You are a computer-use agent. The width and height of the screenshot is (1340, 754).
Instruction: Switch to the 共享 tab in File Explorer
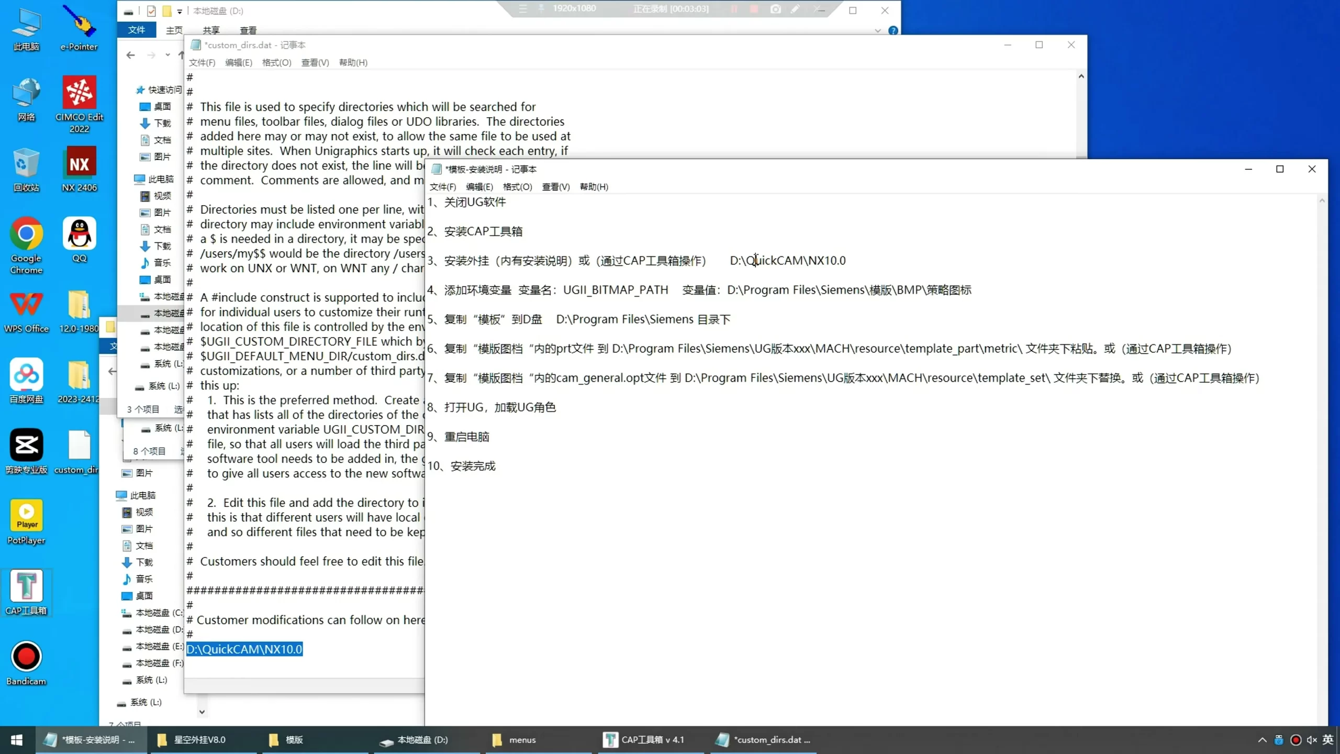211,30
